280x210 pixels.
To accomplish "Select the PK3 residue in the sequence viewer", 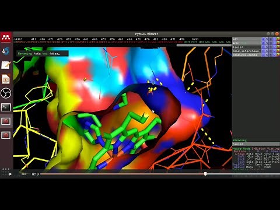I will pos(194,42).
